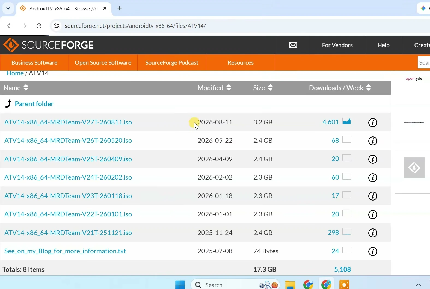Open the Open Source Software menu
Image resolution: width=430 pixels, height=289 pixels.
[103, 62]
